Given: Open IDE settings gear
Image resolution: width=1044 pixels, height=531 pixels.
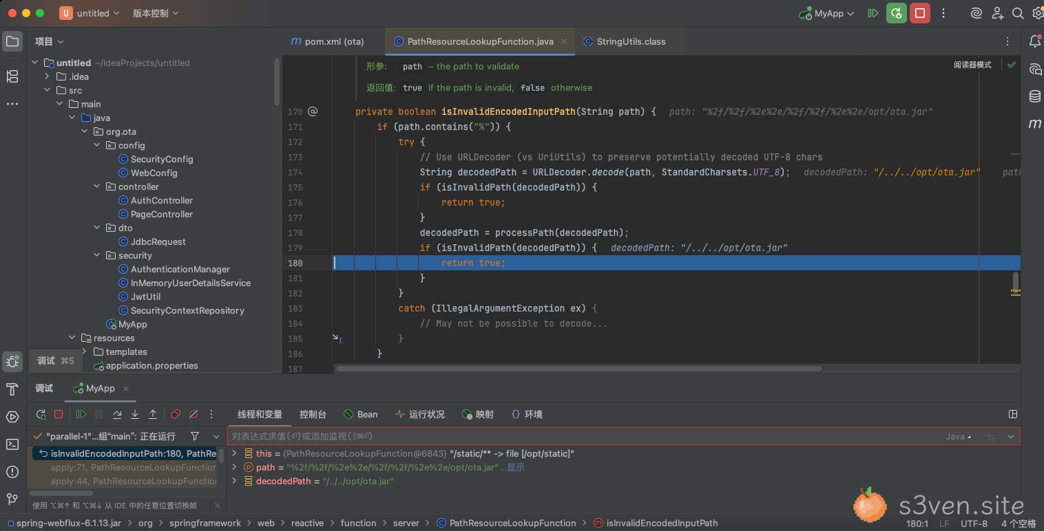Looking at the screenshot, I should pos(1038,13).
